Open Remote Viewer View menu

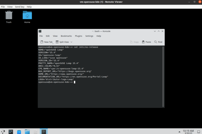(10, 7)
